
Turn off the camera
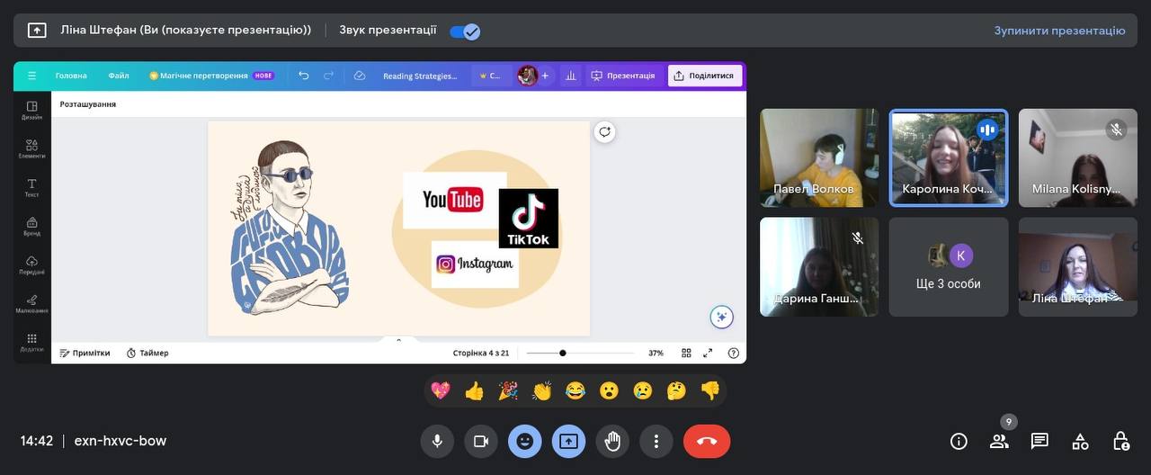[481, 441]
